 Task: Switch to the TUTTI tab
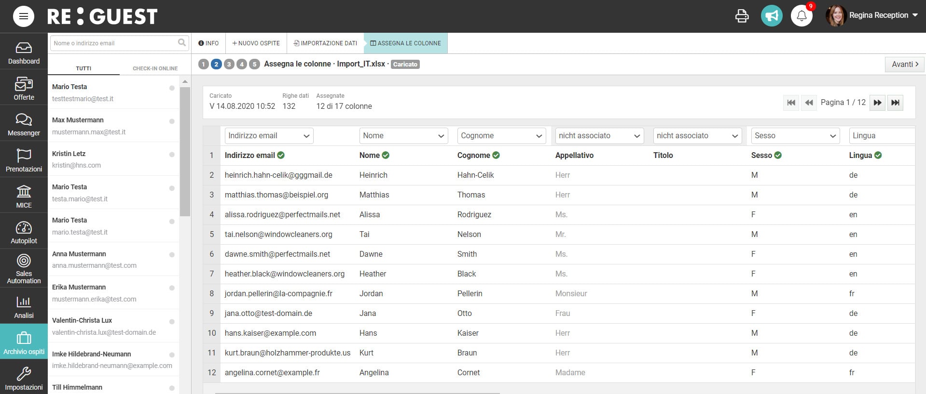83,68
